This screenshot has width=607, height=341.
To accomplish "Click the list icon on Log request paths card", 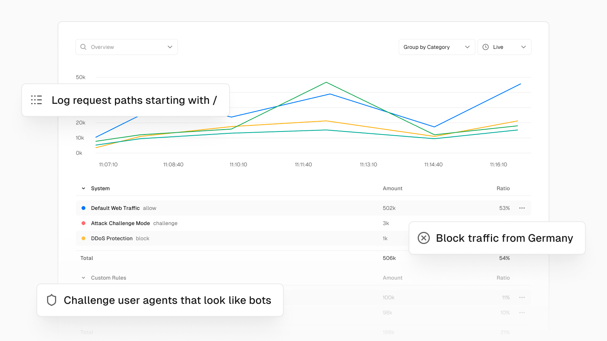I will click(36, 100).
